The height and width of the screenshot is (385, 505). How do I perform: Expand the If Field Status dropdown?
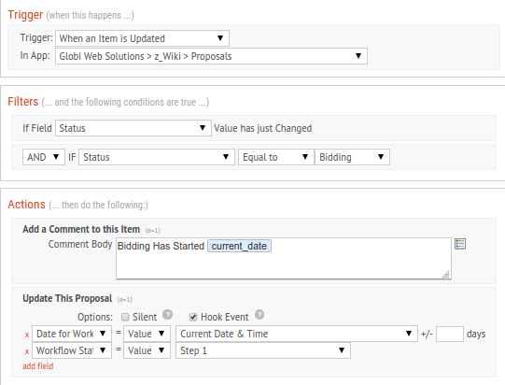(x=133, y=128)
